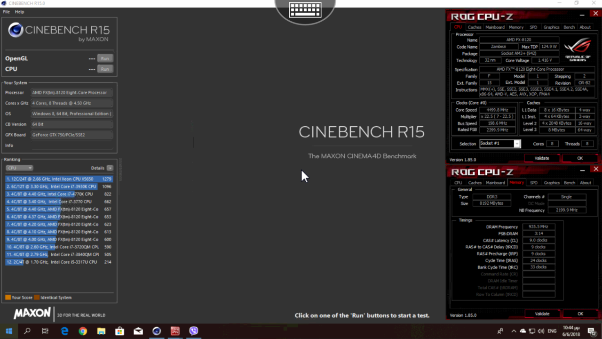Open the taskbar clock and date

pyautogui.click(x=571, y=331)
